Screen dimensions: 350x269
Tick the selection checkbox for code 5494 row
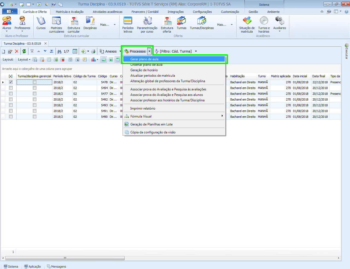[11, 88]
